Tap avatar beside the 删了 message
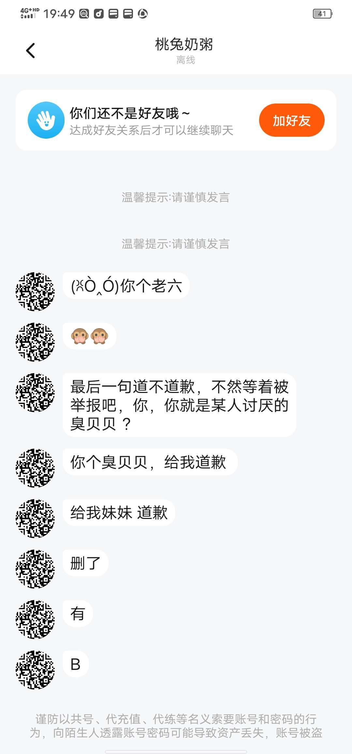The image size is (352, 754). point(35,569)
